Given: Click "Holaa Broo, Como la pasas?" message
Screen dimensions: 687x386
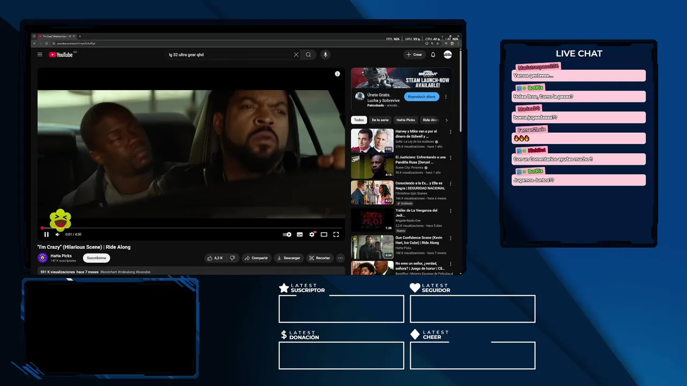Looking at the screenshot, I should [579, 96].
